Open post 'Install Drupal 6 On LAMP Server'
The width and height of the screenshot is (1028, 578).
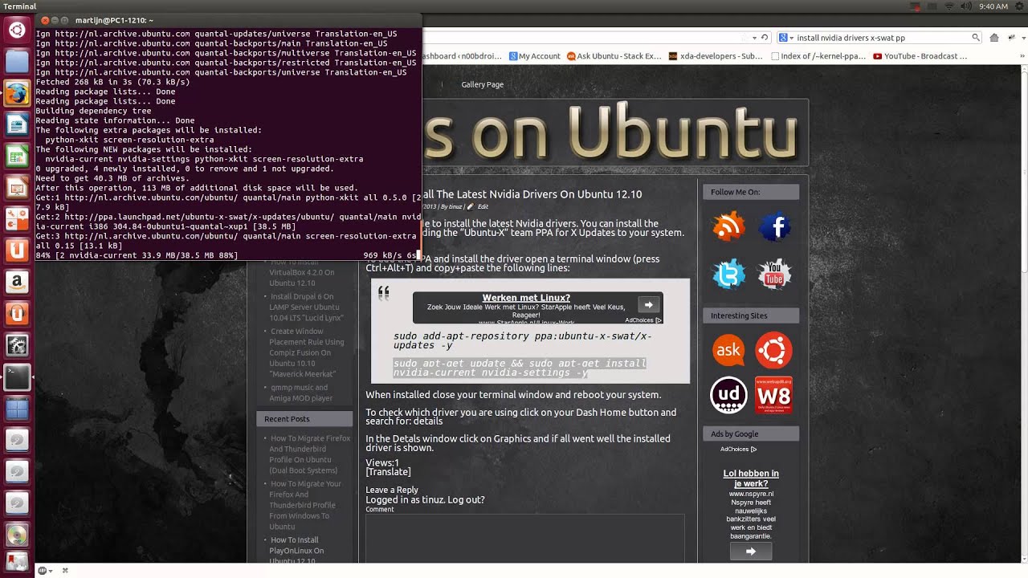point(306,307)
